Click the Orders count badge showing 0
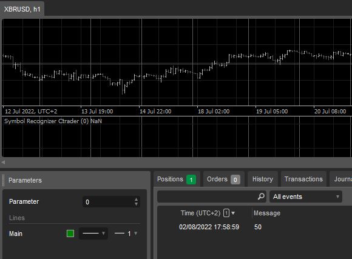The width and height of the screenshot is (352, 259). [235, 180]
